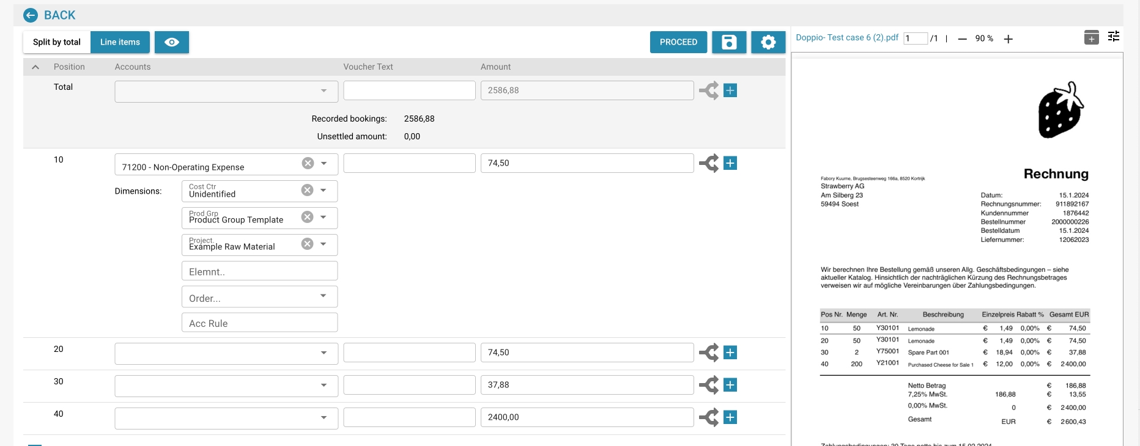
Task: Collapse the positions table with chevron
Action: (35, 67)
